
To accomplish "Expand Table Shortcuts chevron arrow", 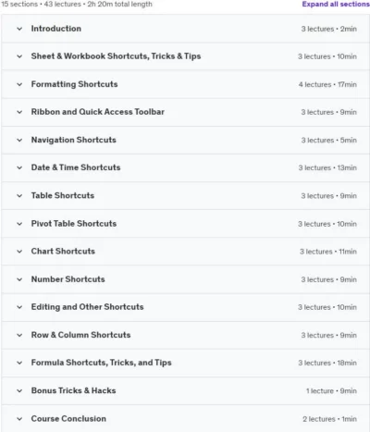I will coord(19,196).
